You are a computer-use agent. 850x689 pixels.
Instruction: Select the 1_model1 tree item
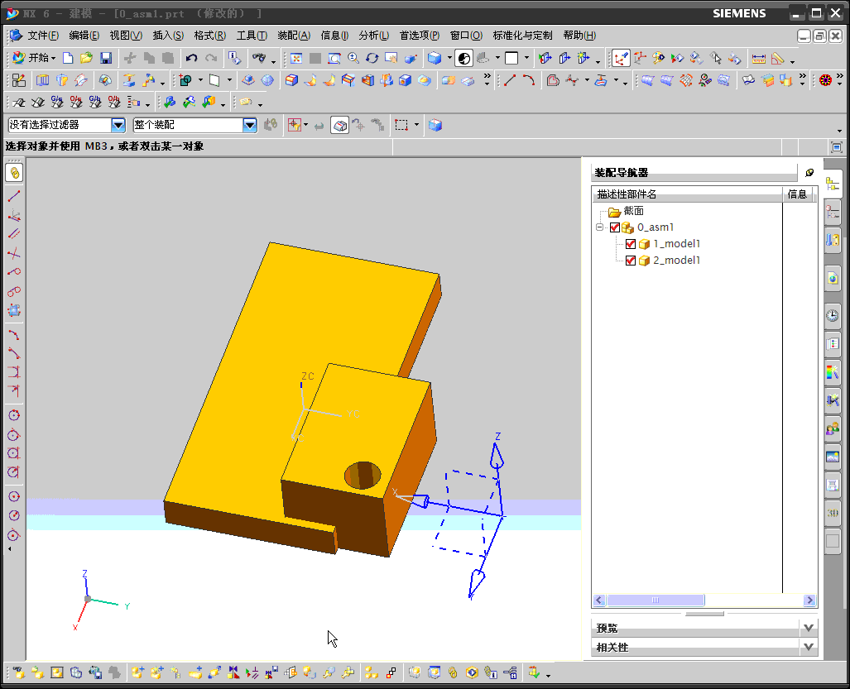click(676, 244)
